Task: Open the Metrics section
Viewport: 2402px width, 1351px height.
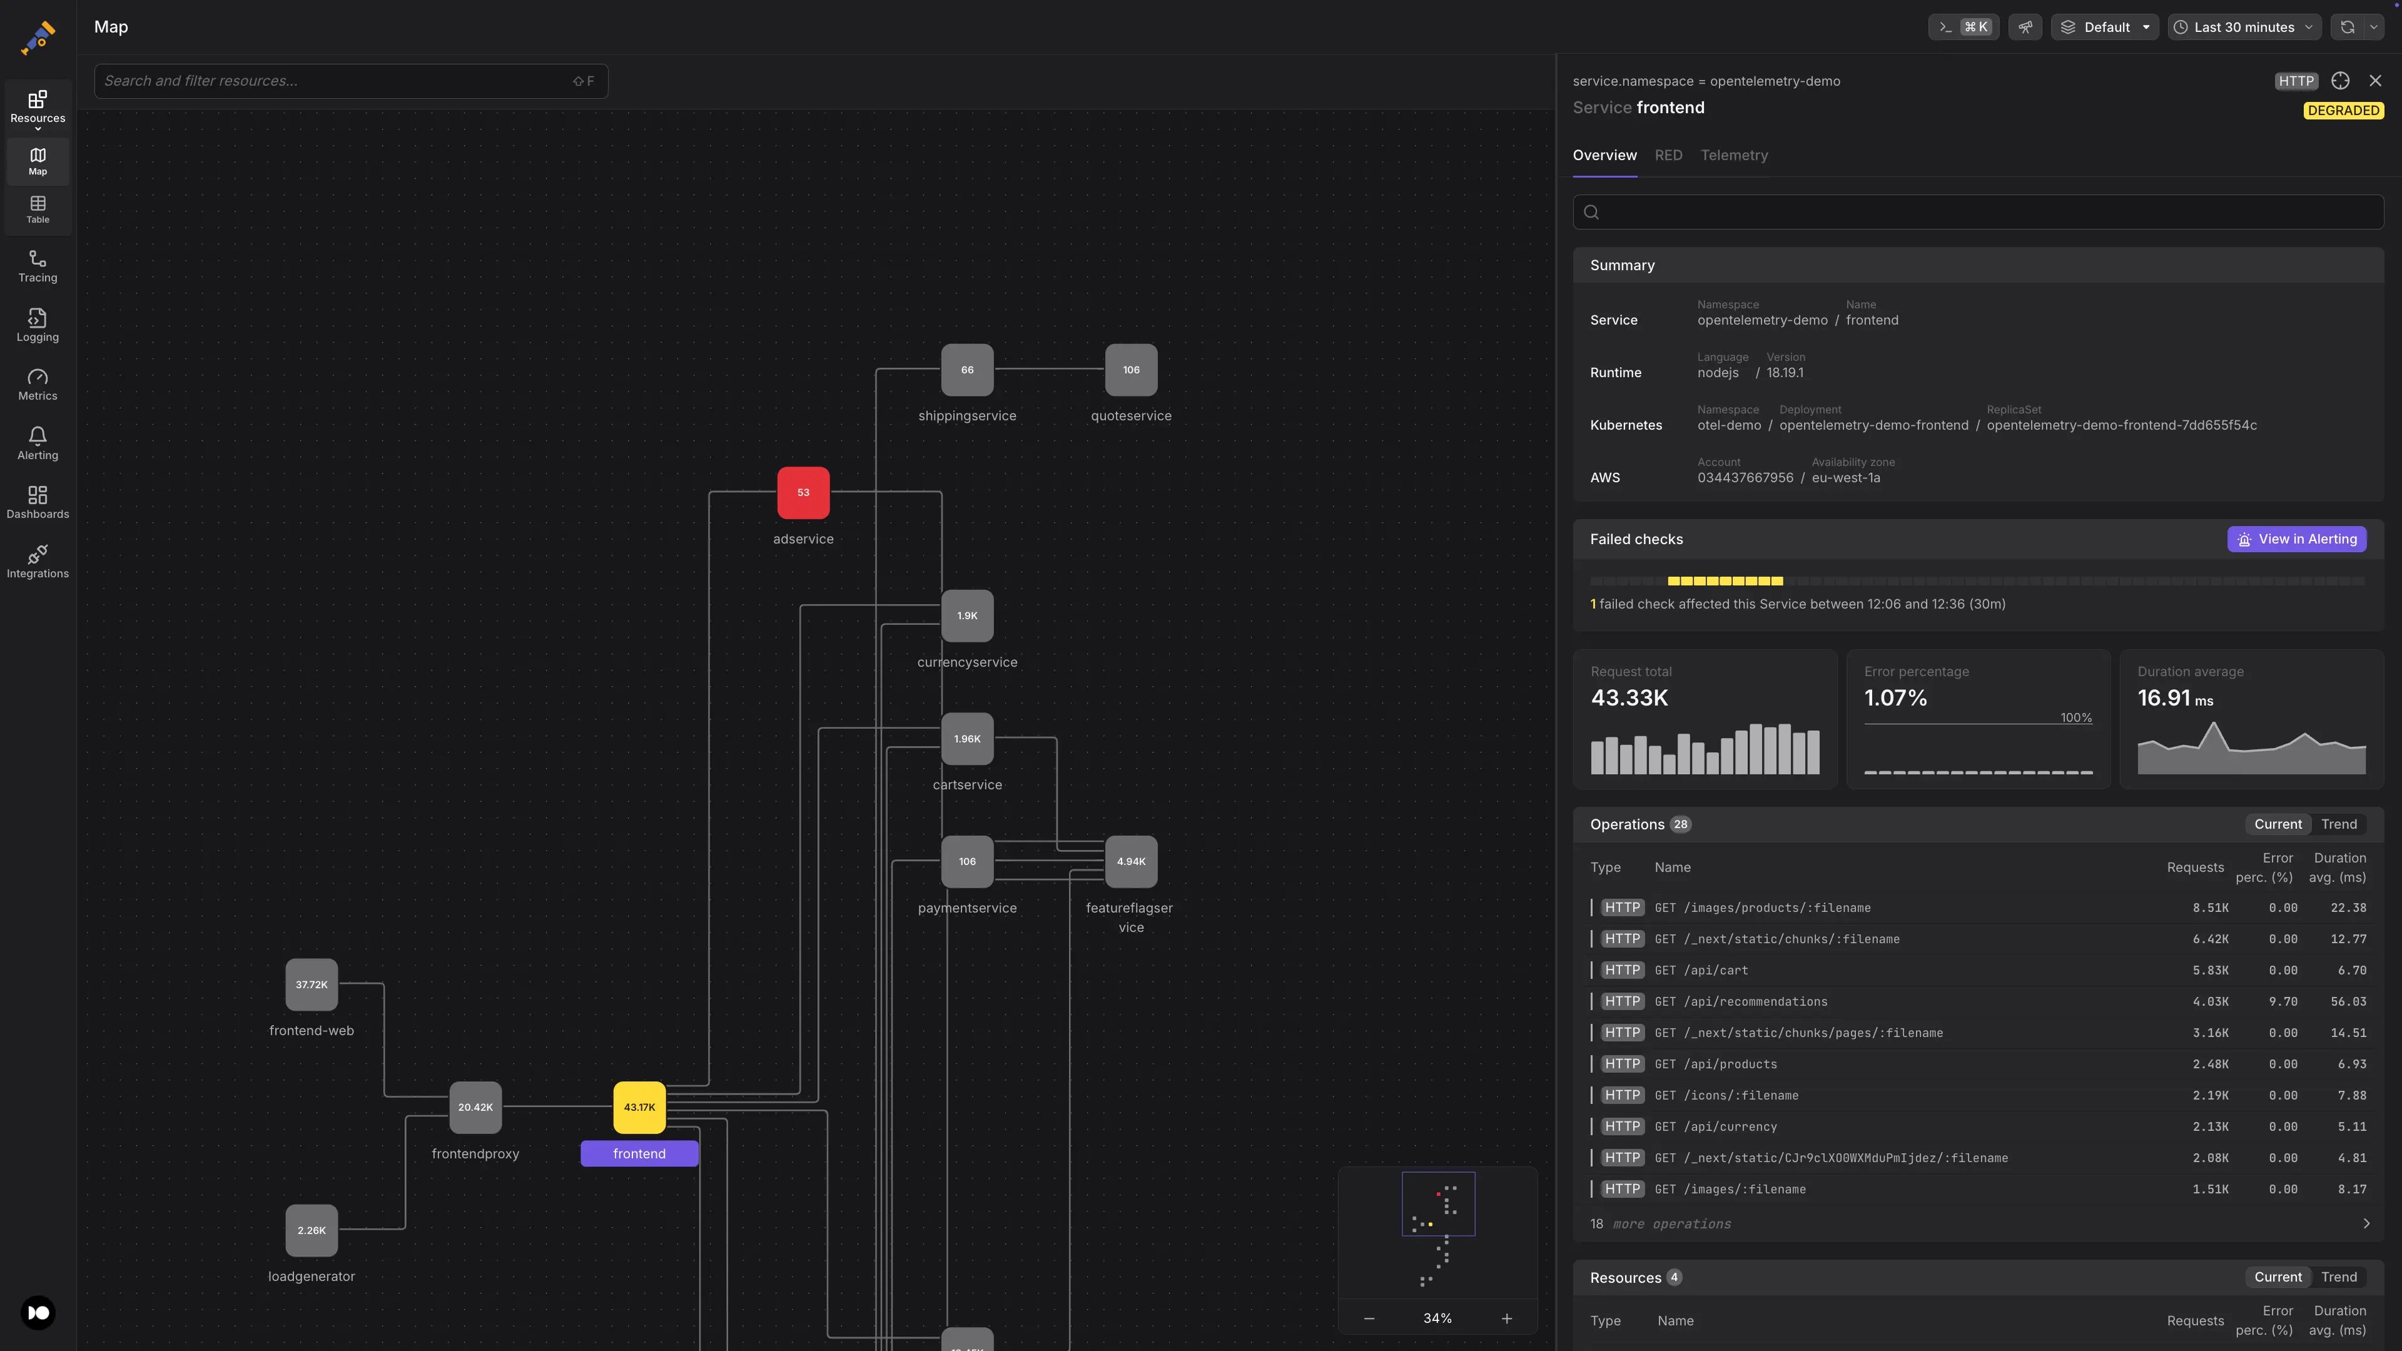Action: (38, 383)
